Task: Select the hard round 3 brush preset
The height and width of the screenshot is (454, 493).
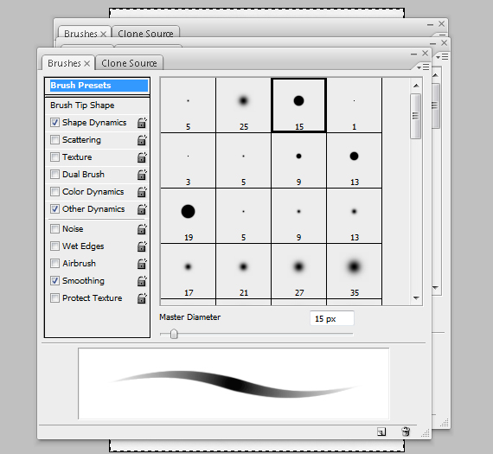Action: 188,160
